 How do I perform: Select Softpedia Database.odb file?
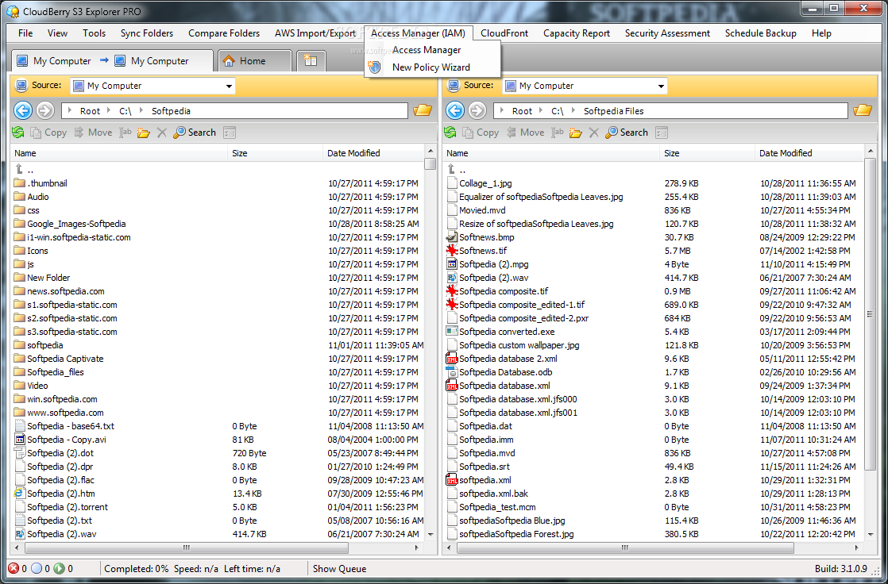(x=506, y=372)
